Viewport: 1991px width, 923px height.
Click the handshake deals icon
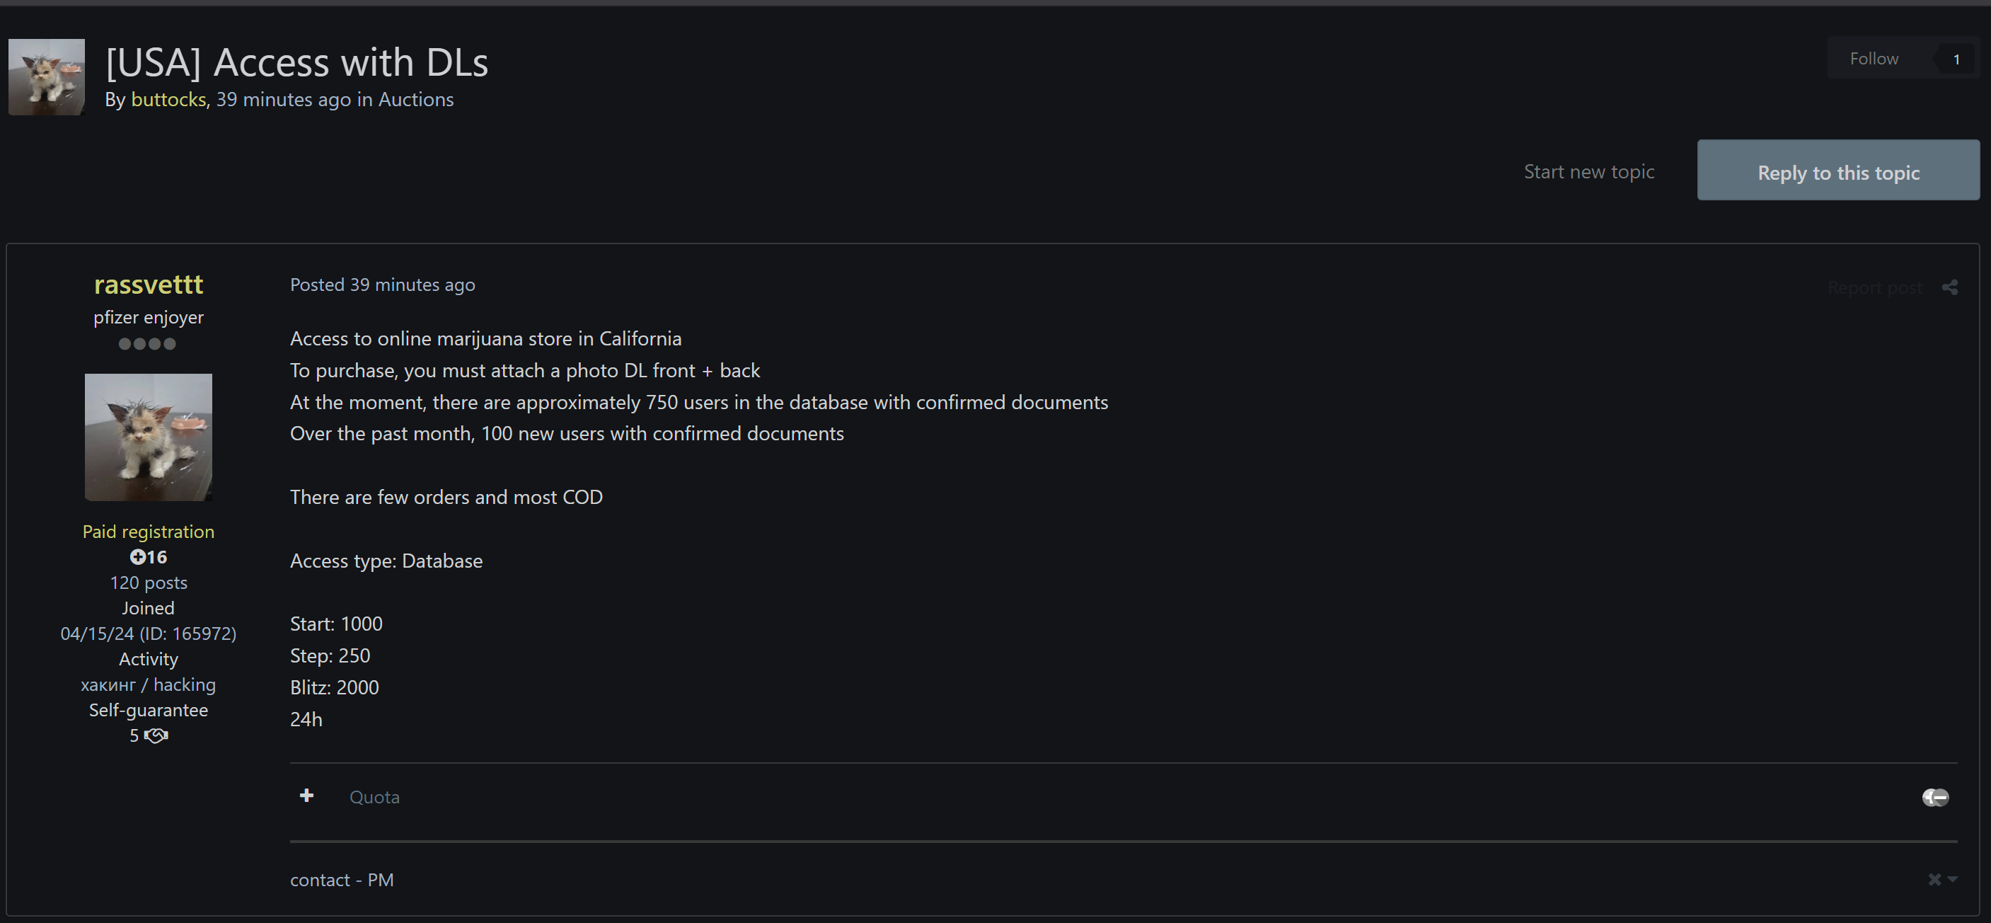[156, 736]
